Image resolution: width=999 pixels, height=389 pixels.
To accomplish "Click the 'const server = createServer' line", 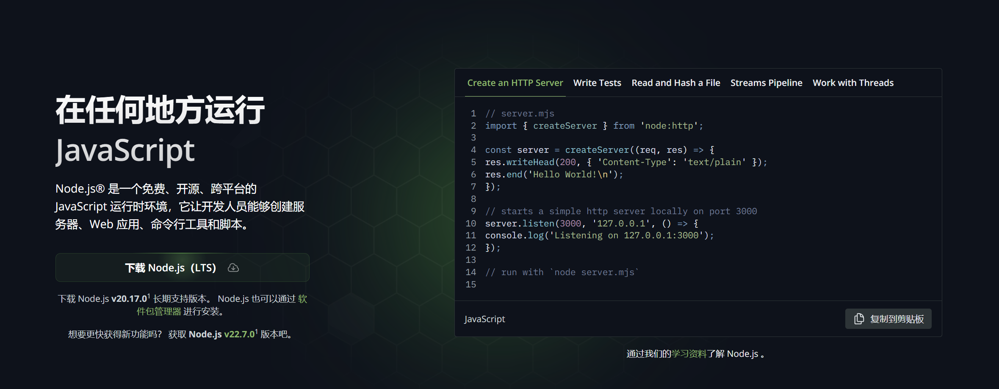I will click(600, 150).
